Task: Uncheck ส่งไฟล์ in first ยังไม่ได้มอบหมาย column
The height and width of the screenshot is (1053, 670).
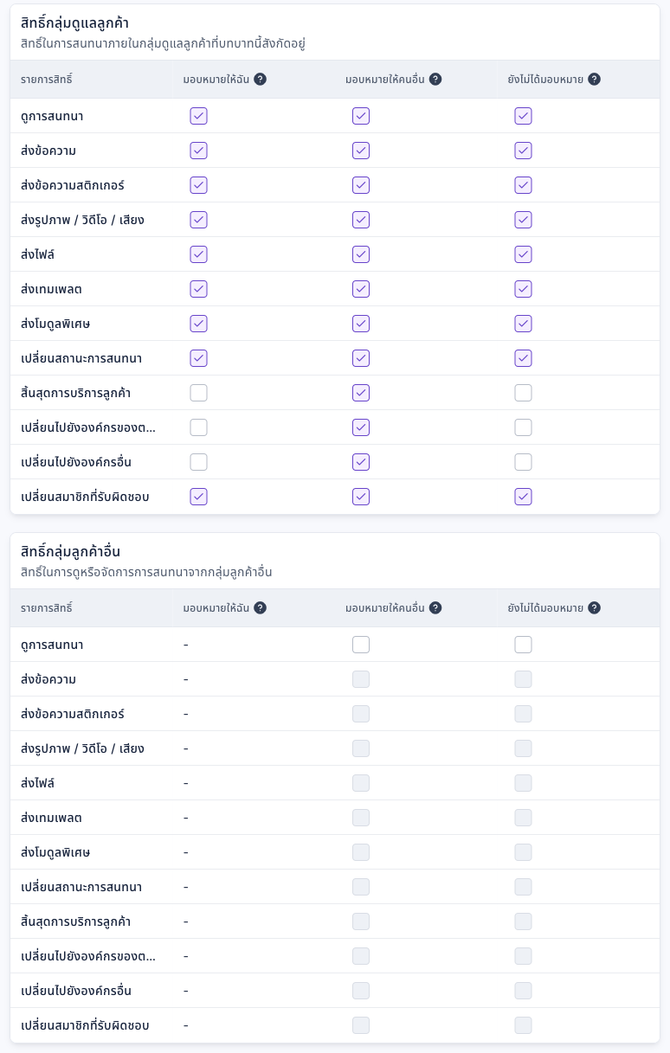Action: coord(523,254)
